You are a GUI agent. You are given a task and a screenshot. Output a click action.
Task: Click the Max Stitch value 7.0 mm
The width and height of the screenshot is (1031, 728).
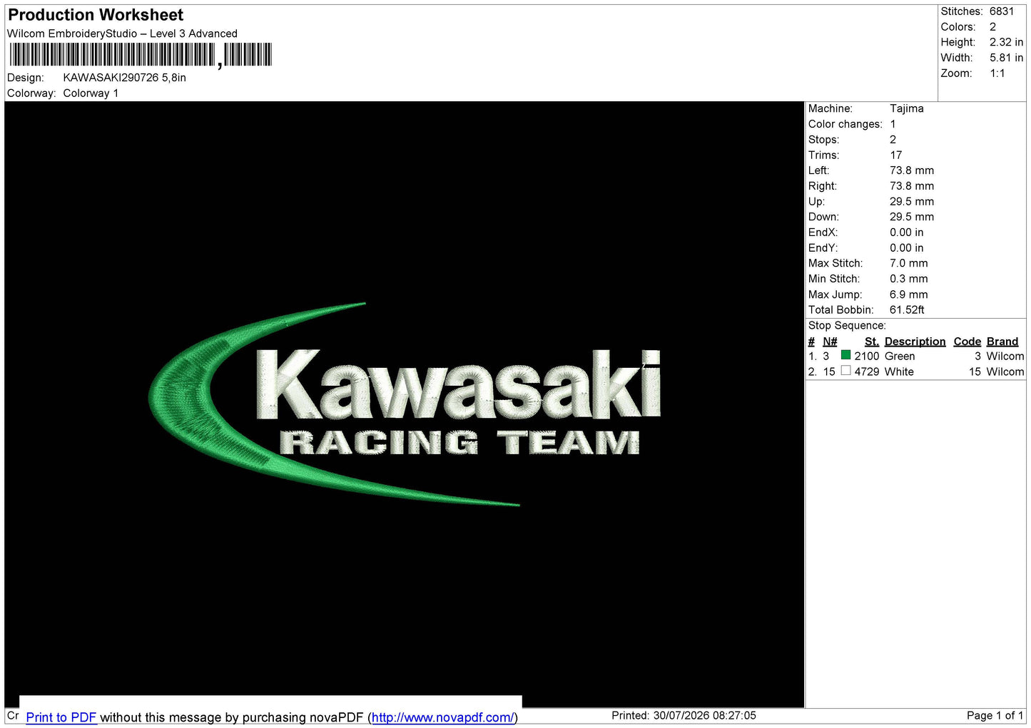908,263
